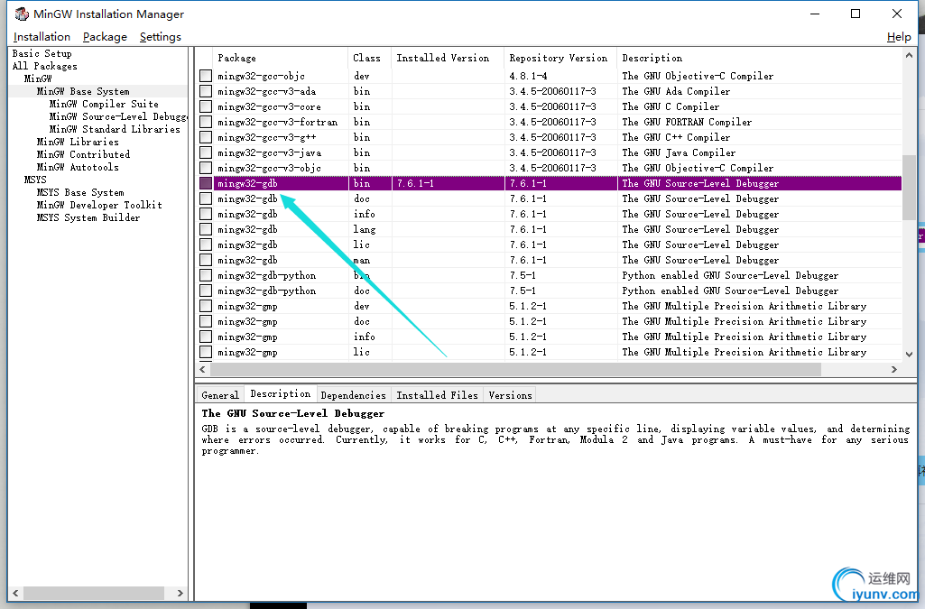Open the Settings menu

tap(160, 37)
